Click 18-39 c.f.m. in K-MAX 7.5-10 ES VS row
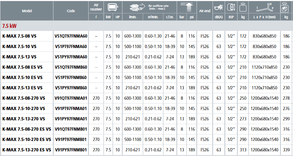Viewport: 293px width, 156px height. (170, 77)
